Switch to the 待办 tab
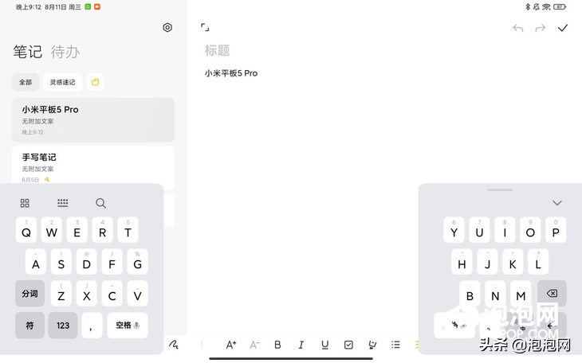 click(65, 52)
